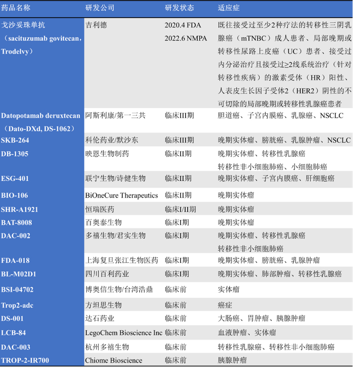
Task: Select Datopotamab deruxtecan drug name
Action: 41,116
